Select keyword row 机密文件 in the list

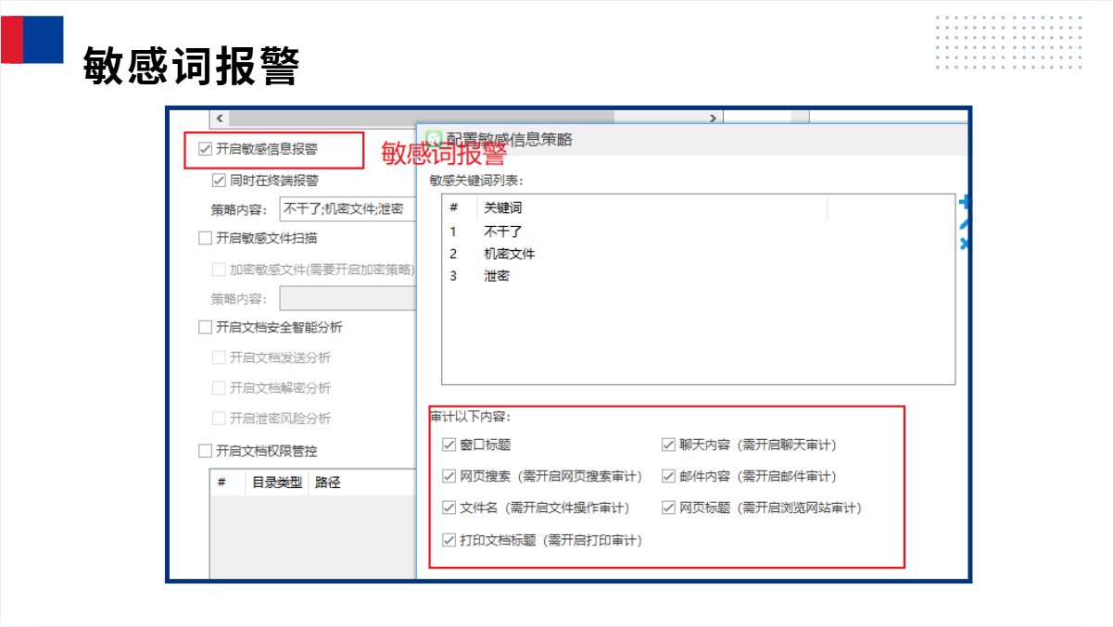[509, 254]
